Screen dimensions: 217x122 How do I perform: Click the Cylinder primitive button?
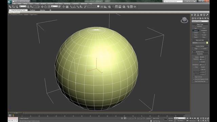[x=196, y=33]
